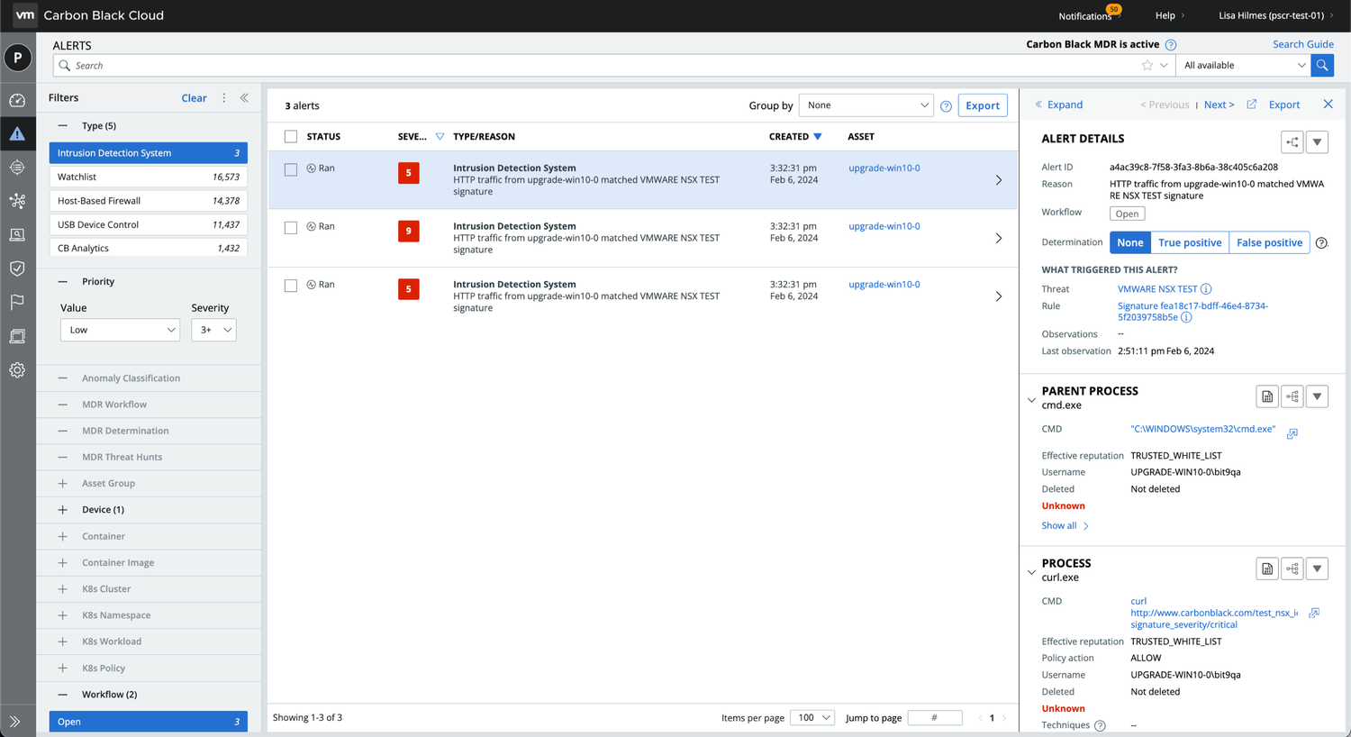Open the MDR active help question mark

coord(1171,45)
